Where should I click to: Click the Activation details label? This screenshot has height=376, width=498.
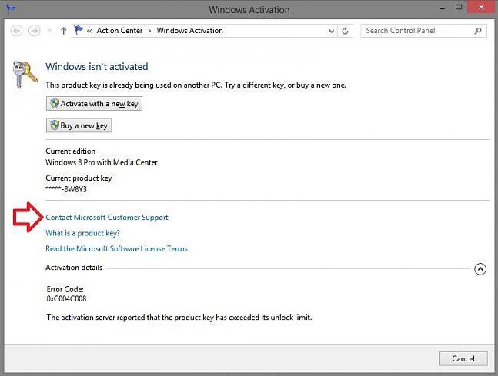74,268
